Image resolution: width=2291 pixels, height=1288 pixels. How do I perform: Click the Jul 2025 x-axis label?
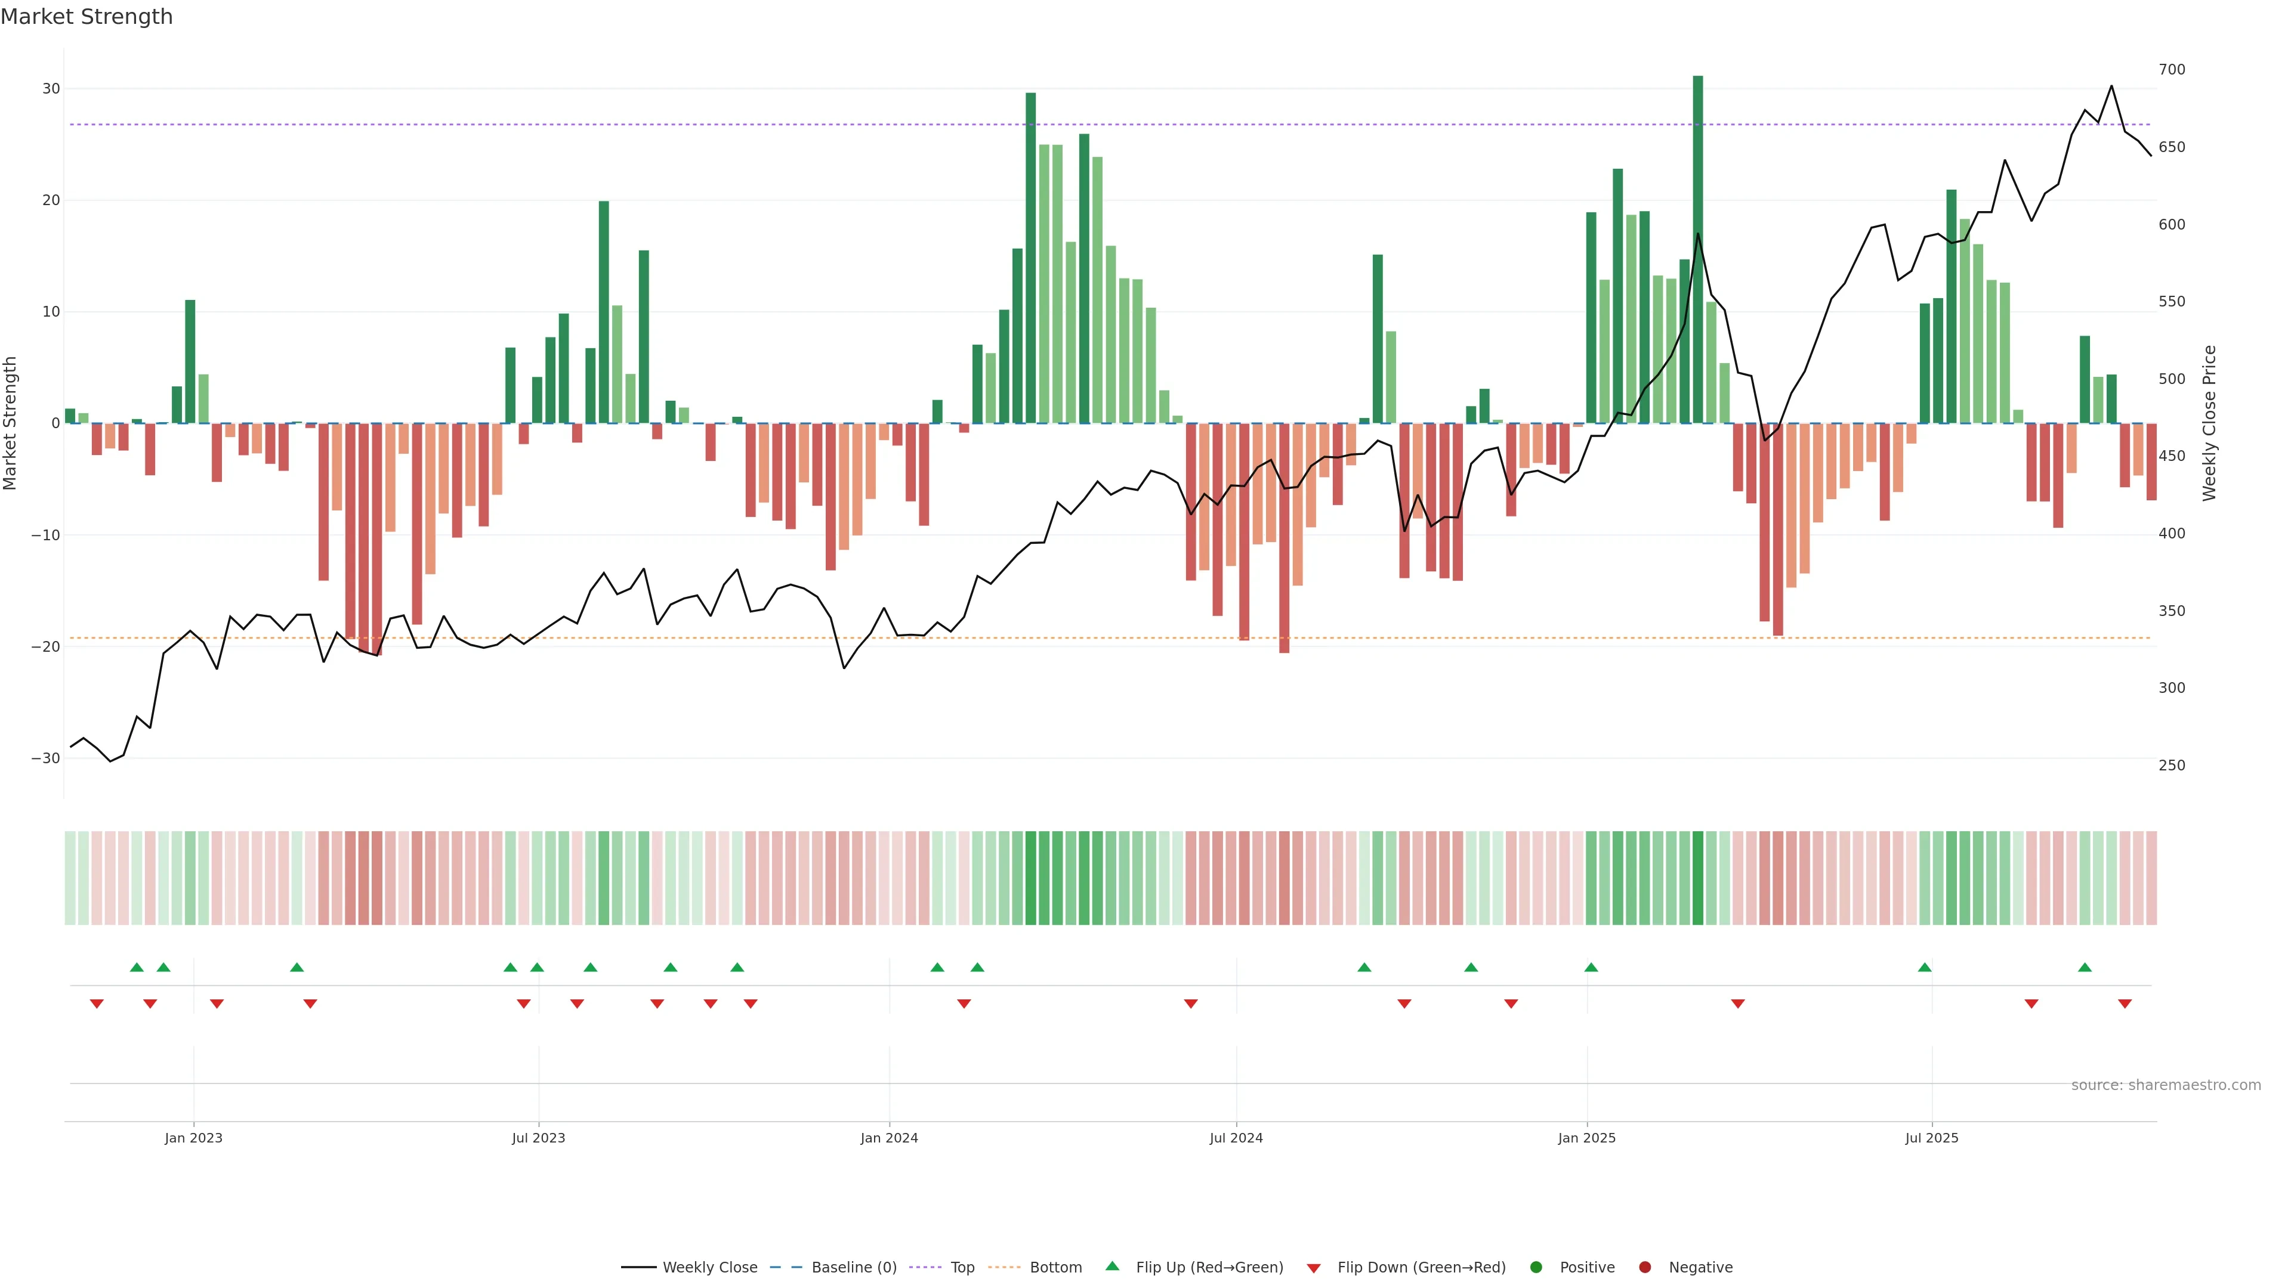tap(1931, 1138)
